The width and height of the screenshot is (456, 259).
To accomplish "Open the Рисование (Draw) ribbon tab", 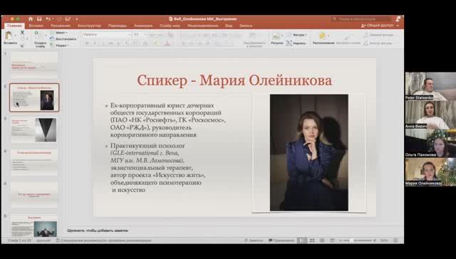I will [x=60, y=26].
